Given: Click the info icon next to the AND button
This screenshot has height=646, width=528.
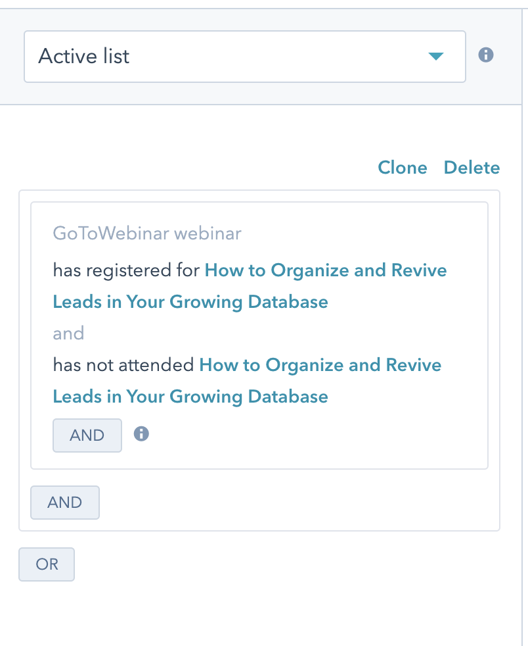Looking at the screenshot, I should coord(141,434).
